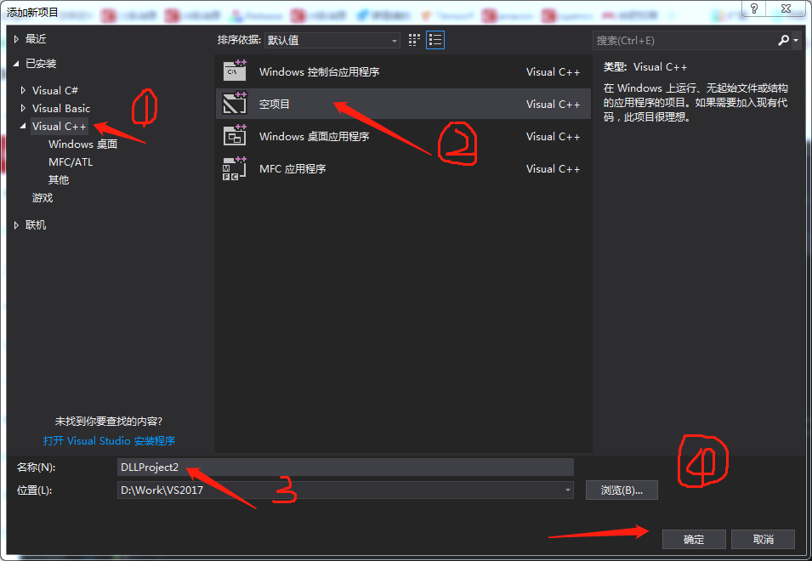Open the 打开 Visual Studio 安装程序 link
The width and height of the screenshot is (812, 561).
(110, 441)
